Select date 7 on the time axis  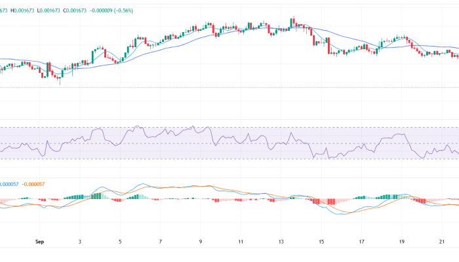pyautogui.click(x=161, y=242)
